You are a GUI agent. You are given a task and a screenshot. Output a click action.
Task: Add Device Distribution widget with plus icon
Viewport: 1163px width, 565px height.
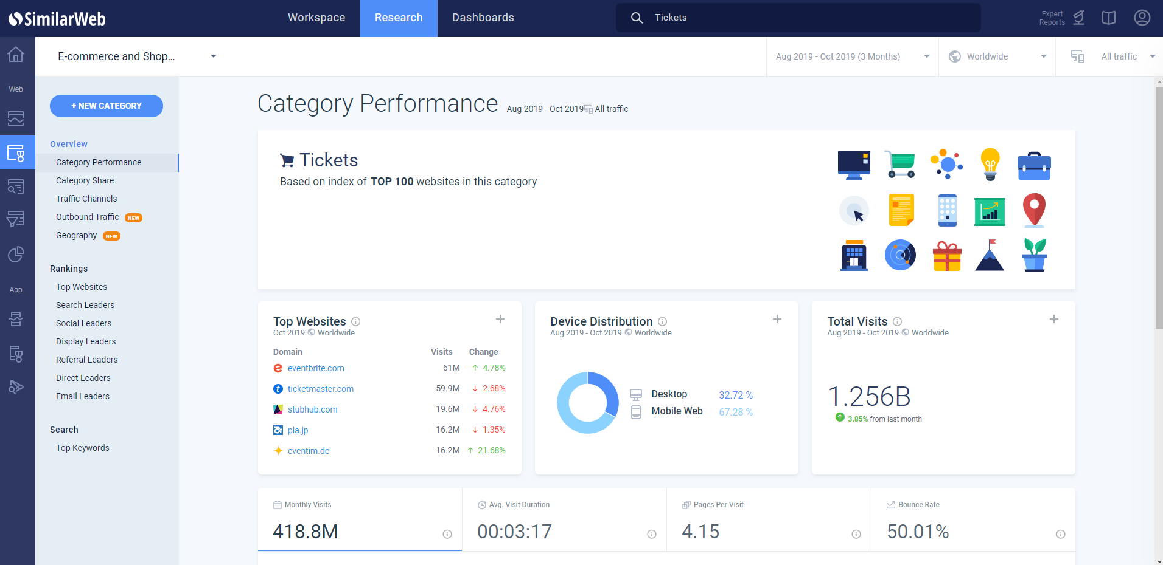(x=777, y=319)
